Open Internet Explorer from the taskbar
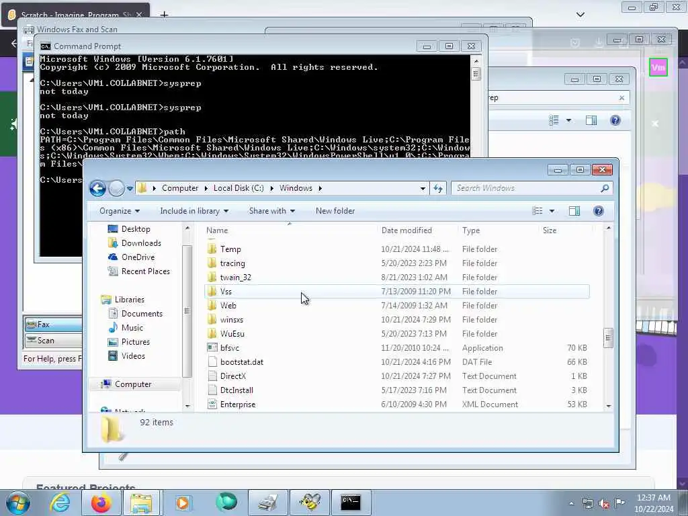Viewport: 688px width, 516px height. point(60,503)
